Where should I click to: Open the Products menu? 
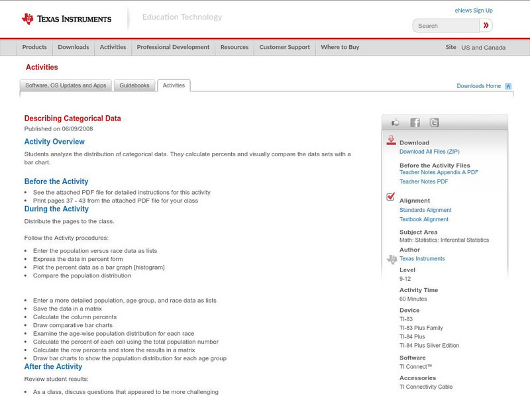click(34, 47)
